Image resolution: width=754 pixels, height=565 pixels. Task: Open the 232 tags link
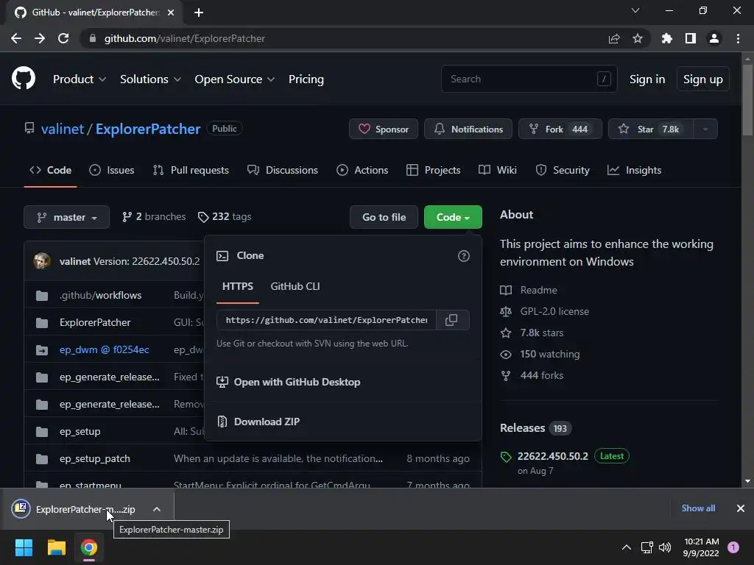click(225, 217)
